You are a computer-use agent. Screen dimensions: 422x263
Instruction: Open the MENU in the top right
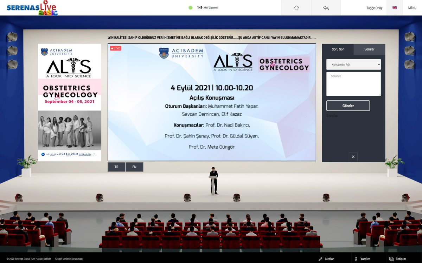point(412,7)
